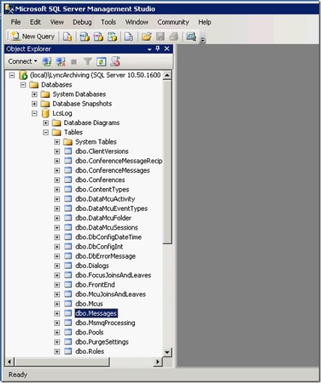Click the tree's vertical scrollbar down arrow

pos(167,352)
